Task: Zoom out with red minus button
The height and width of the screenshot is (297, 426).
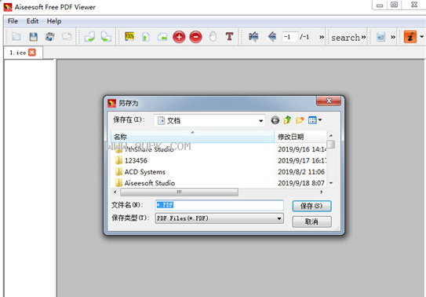Action: click(x=195, y=37)
